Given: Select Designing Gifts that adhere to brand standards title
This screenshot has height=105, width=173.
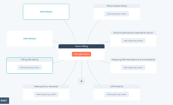Looking at the screenshot, I should point(133,59).
